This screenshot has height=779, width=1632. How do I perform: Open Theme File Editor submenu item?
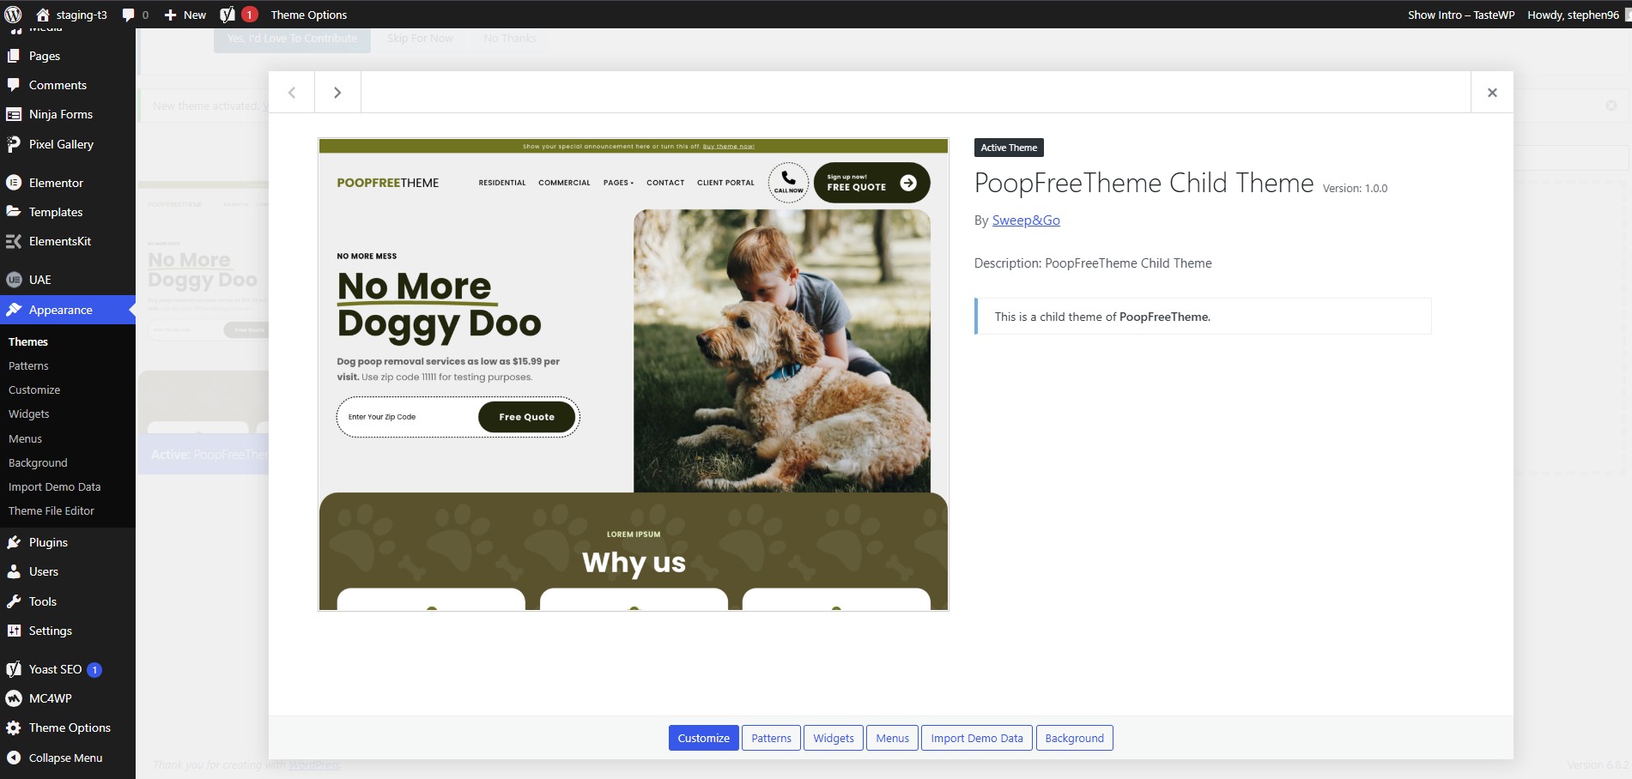click(x=52, y=510)
